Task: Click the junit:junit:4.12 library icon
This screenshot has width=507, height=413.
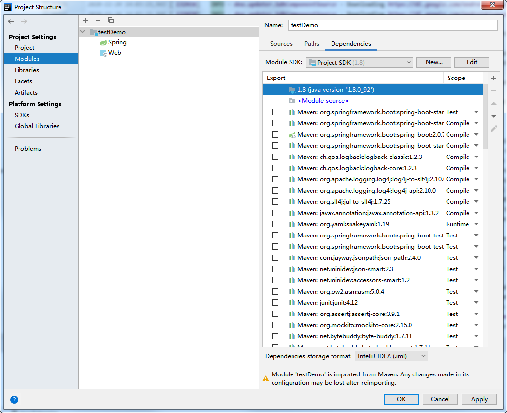Action: (292, 303)
